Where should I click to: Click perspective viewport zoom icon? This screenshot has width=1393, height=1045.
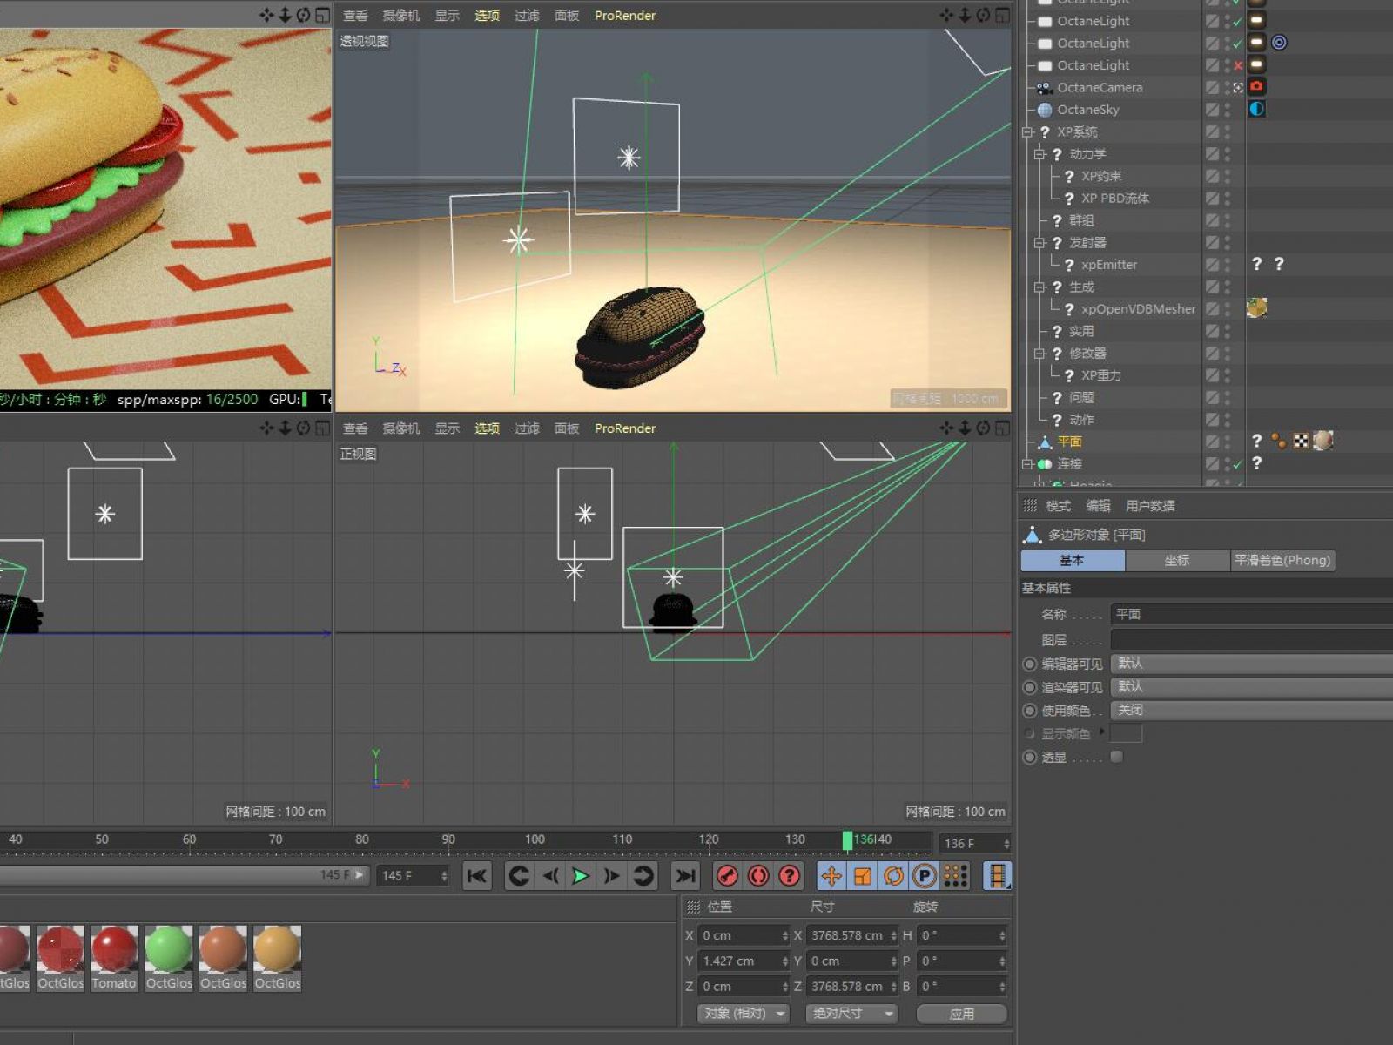tap(965, 15)
